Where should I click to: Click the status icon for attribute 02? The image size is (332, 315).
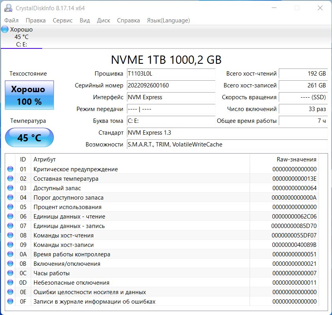(10, 178)
